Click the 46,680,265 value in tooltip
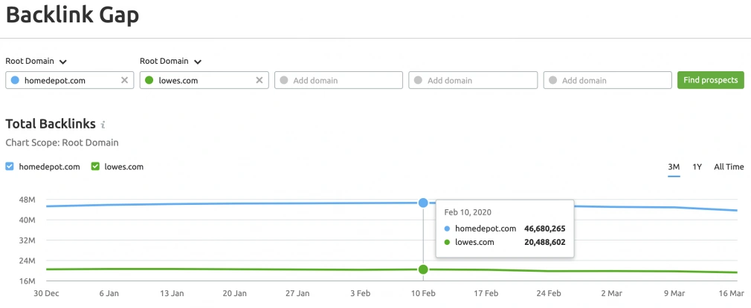This screenshot has width=751, height=308. [x=544, y=229]
